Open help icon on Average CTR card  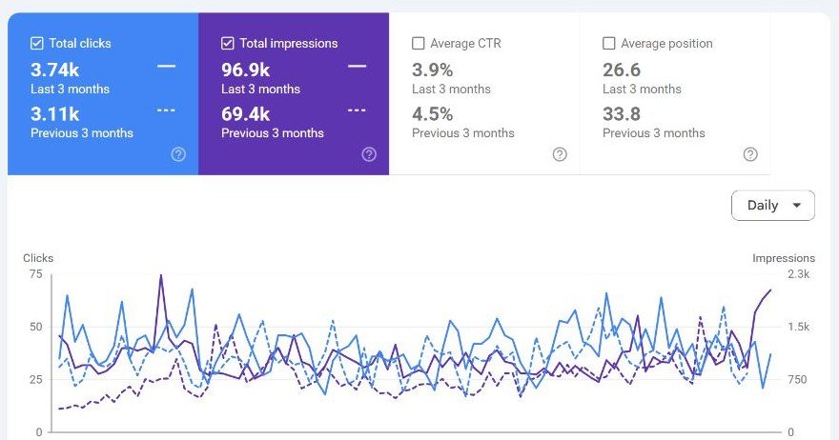[560, 154]
